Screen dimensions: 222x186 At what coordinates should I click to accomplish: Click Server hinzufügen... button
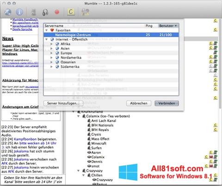point(63,103)
